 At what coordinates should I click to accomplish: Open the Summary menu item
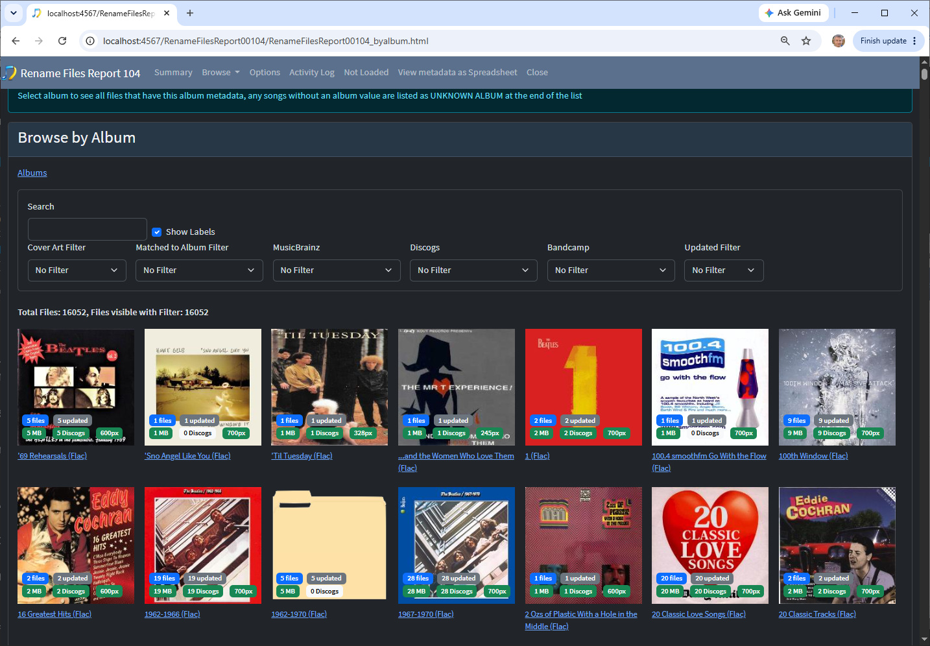click(x=173, y=73)
